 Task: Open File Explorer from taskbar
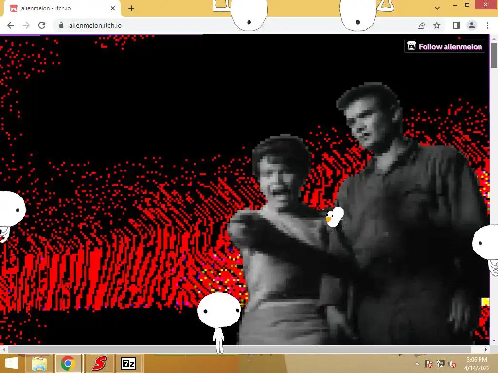39,363
